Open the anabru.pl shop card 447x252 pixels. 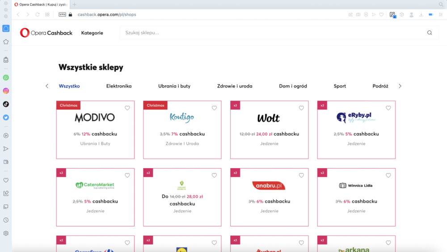point(270,197)
